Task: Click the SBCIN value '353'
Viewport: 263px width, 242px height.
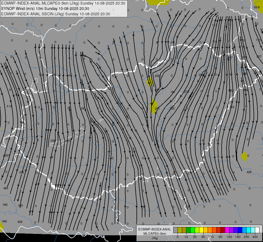Action: coord(232,107)
